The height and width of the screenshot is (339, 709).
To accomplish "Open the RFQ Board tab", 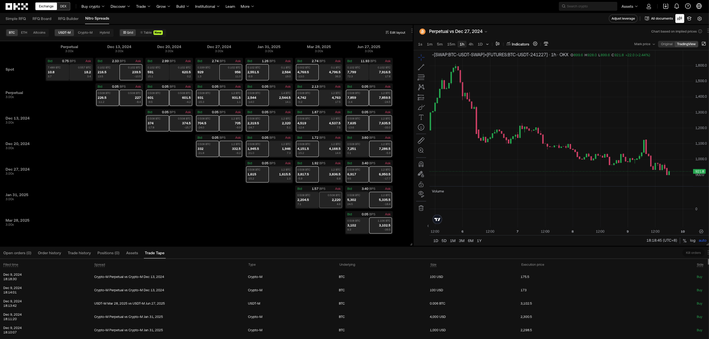I will click(x=42, y=19).
